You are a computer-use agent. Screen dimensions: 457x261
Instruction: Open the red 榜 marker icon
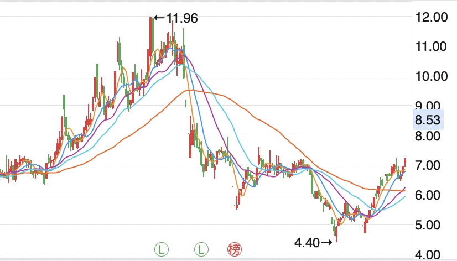tap(235, 249)
